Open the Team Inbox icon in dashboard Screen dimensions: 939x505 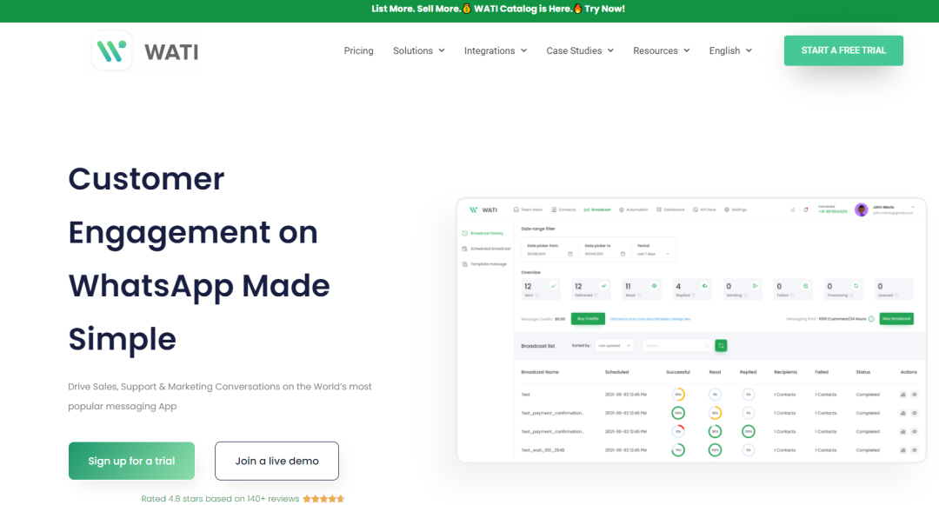[x=516, y=210]
